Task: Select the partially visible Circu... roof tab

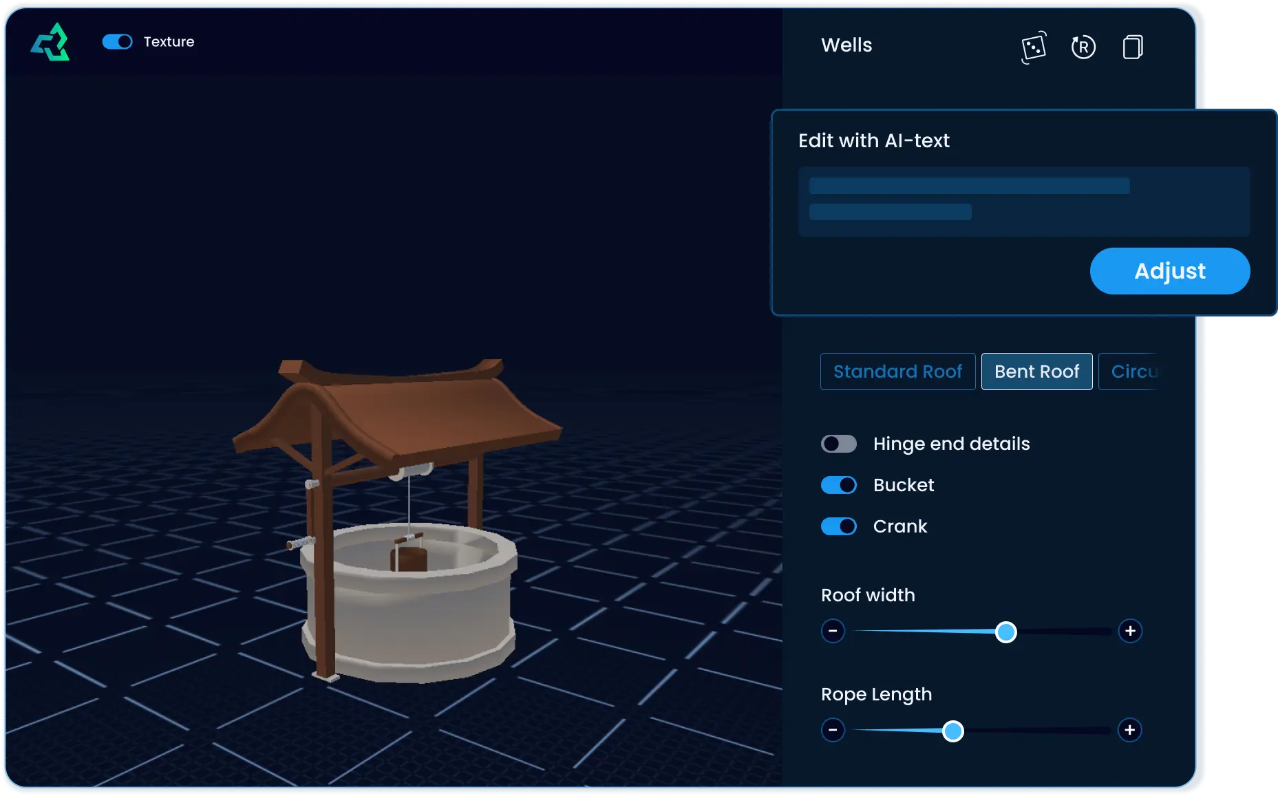Action: tap(1129, 372)
